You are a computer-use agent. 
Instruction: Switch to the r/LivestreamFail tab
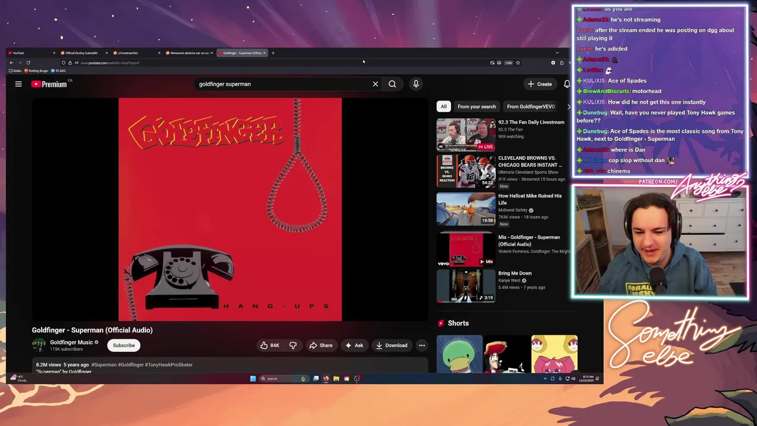[x=135, y=53]
